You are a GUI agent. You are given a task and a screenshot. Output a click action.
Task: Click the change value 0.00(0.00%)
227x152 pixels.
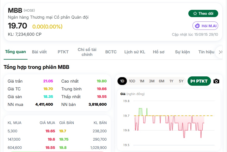tap(47, 27)
